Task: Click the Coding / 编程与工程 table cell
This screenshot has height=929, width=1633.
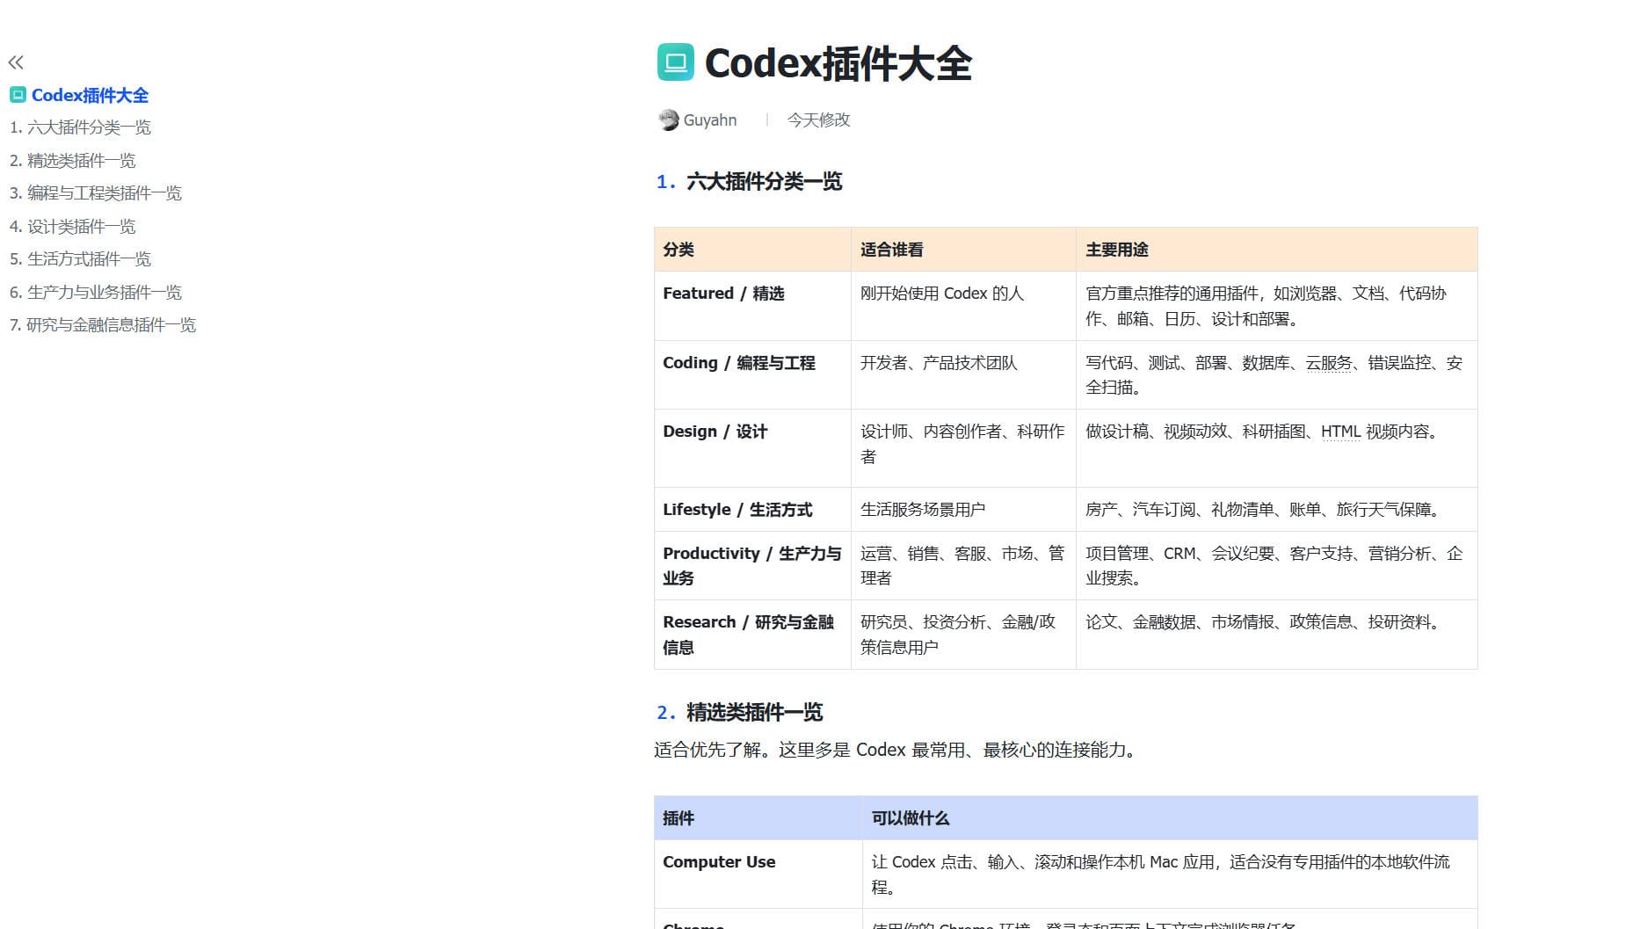Action: [752, 375]
